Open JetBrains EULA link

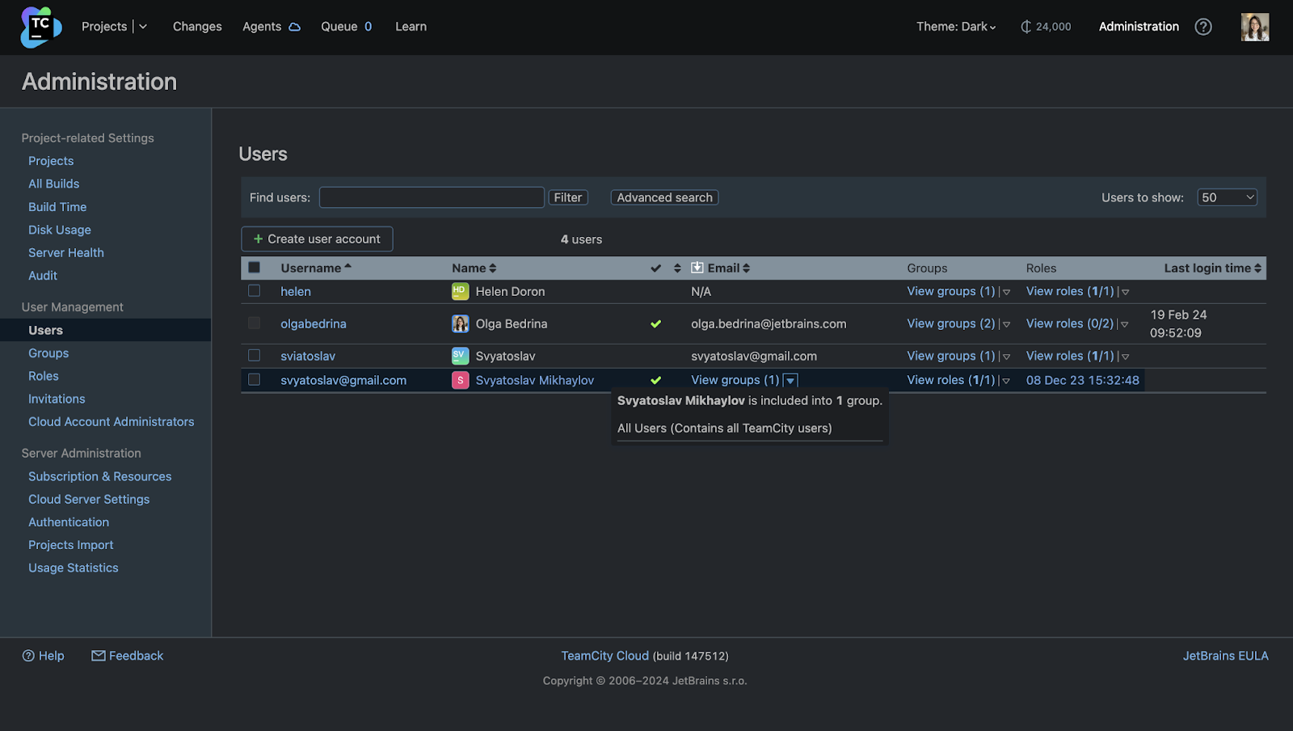pyautogui.click(x=1226, y=656)
